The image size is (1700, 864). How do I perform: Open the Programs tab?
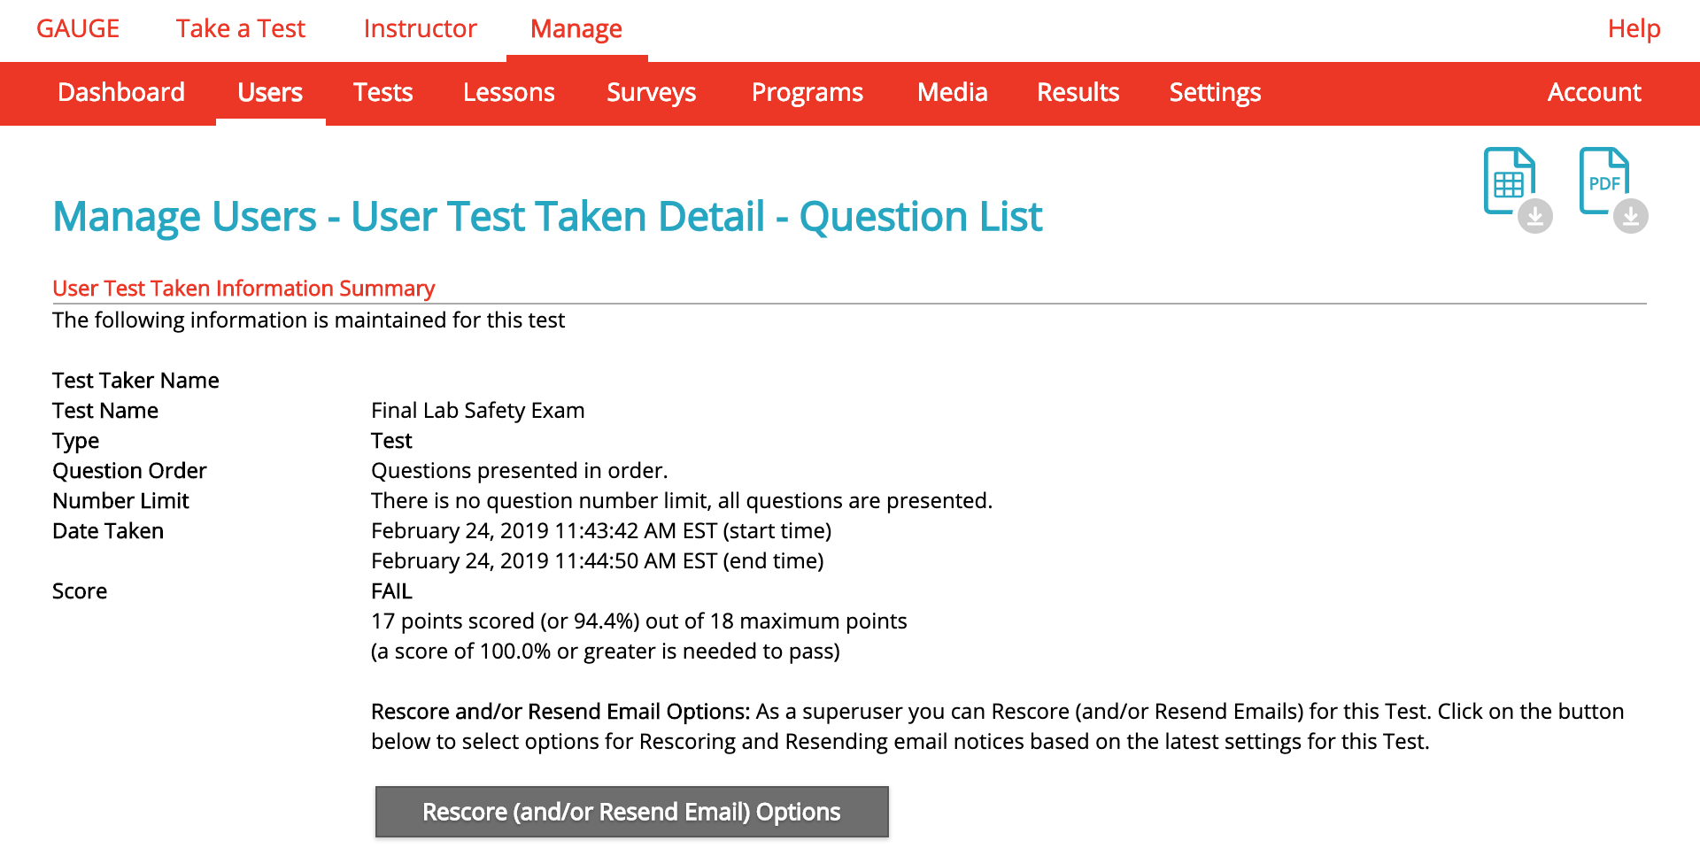click(x=807, y=92)
